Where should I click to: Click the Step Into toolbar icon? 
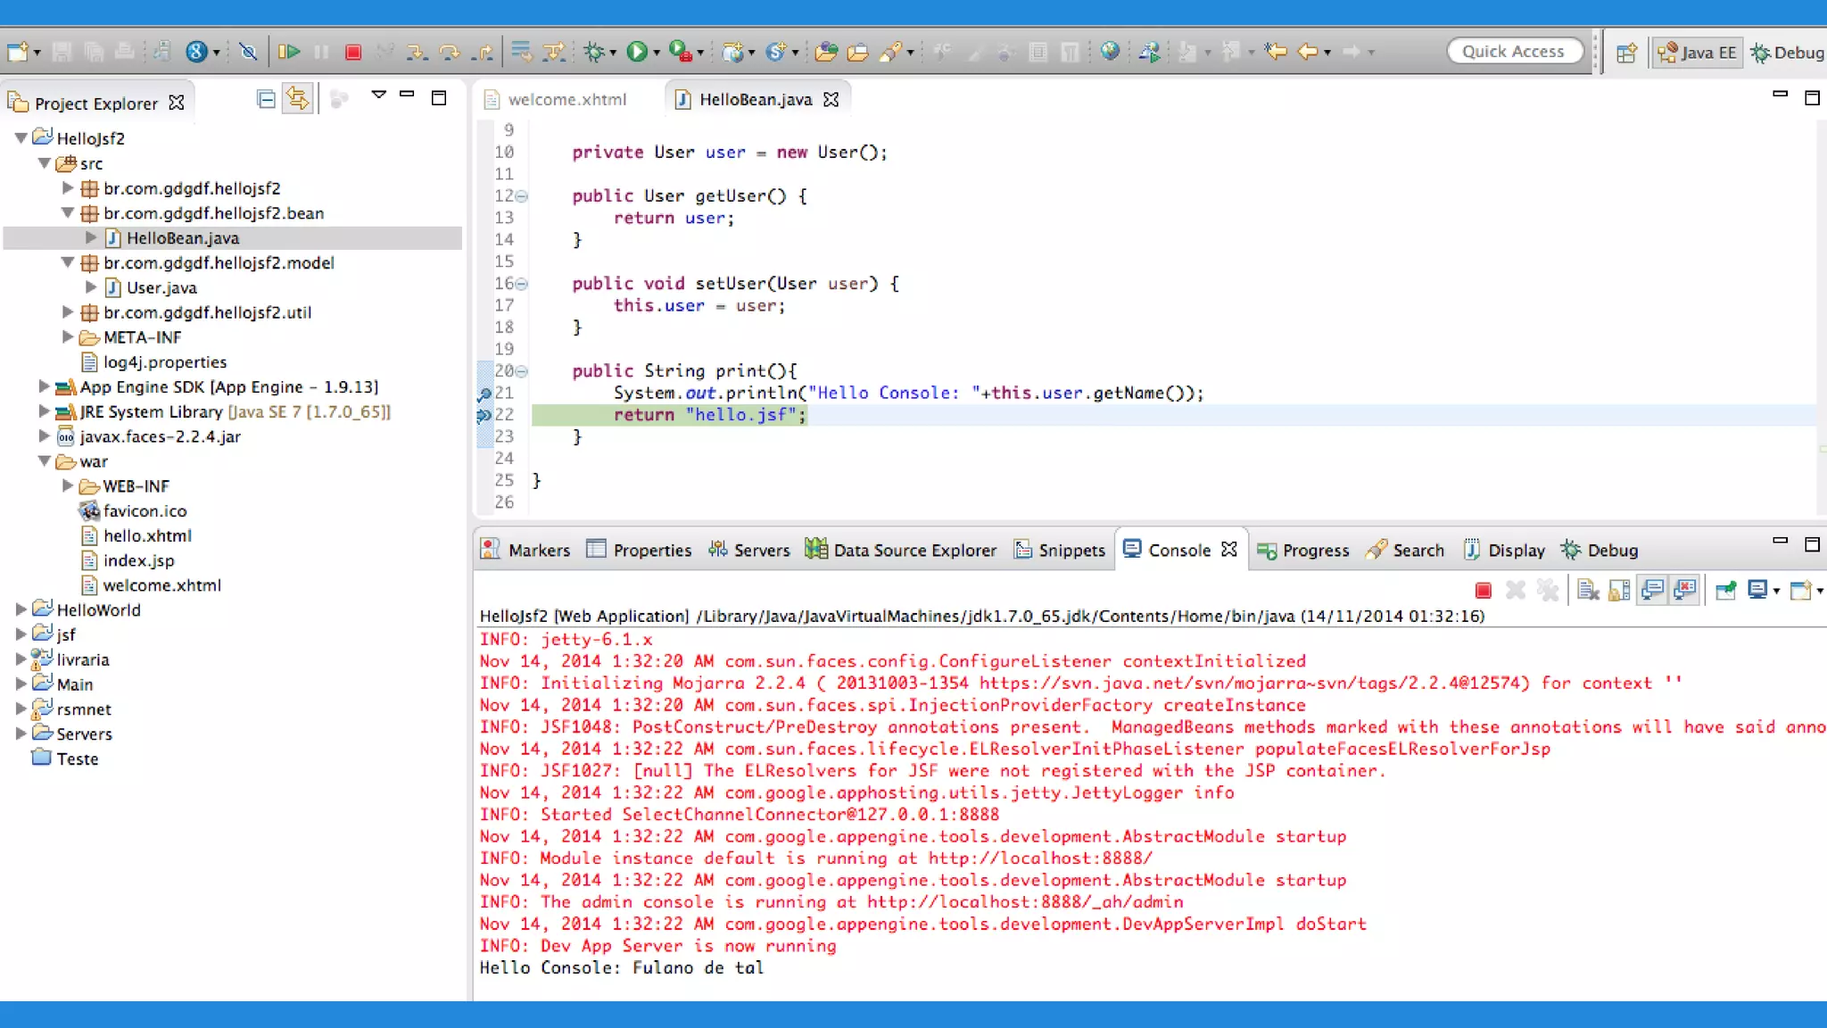(x=416, y=53)
